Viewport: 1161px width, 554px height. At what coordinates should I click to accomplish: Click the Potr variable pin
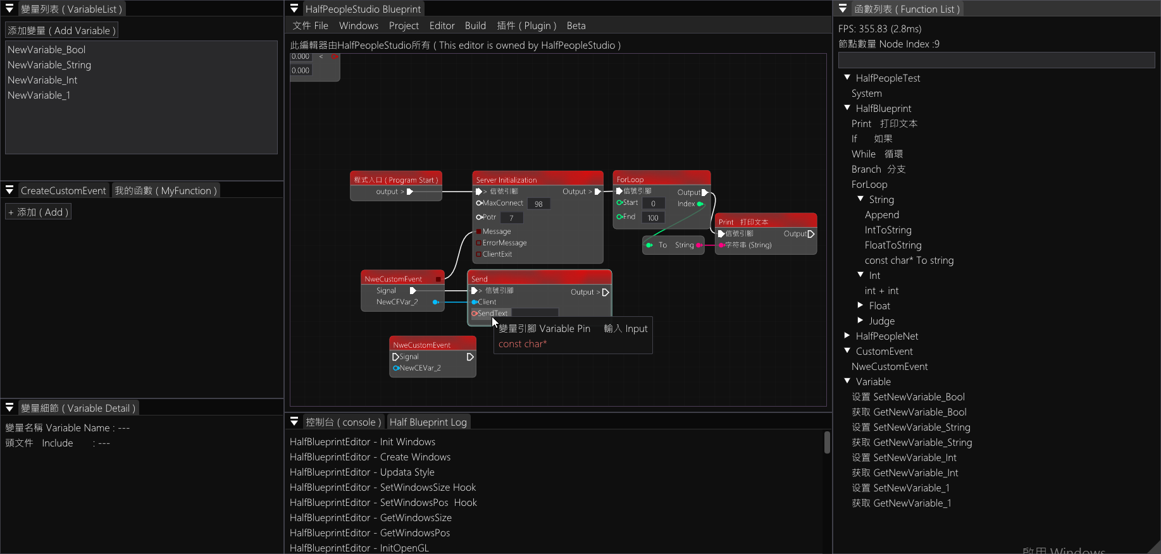(479, 217)
